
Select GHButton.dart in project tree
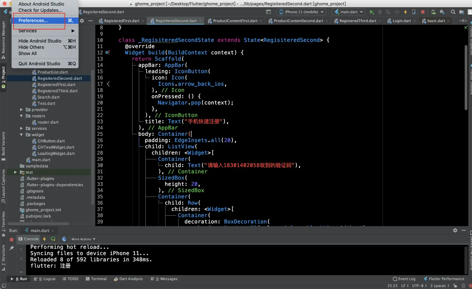(x=51, y=141)
